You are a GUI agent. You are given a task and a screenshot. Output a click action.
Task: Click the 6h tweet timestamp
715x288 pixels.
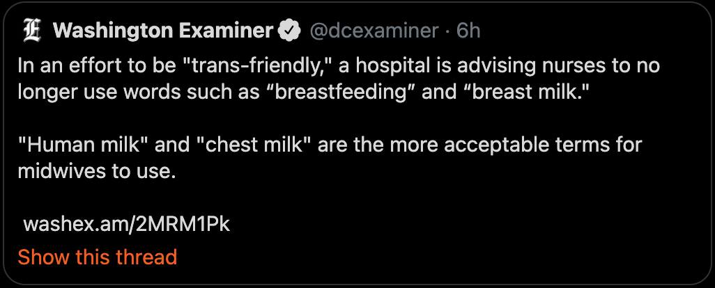click(x=468, y=31)
